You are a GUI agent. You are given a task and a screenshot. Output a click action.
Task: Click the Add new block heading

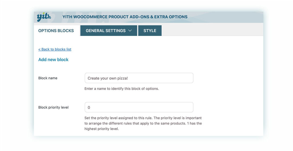pos(54,60)
